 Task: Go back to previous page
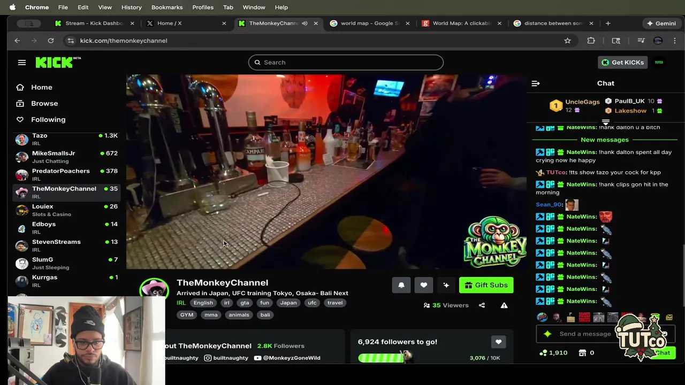(17, 41)
